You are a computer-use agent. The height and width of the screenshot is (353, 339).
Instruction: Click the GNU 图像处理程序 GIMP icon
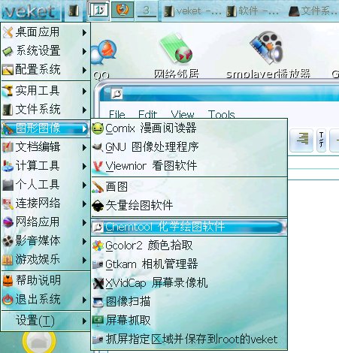(98, 147)
